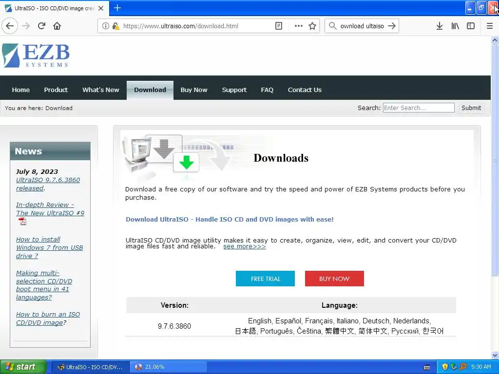Image resolution: width=499 pixels, height=374 pixels.
Task: Open the downloads panel
Action: pyautogui.click(x=440, y=26)
